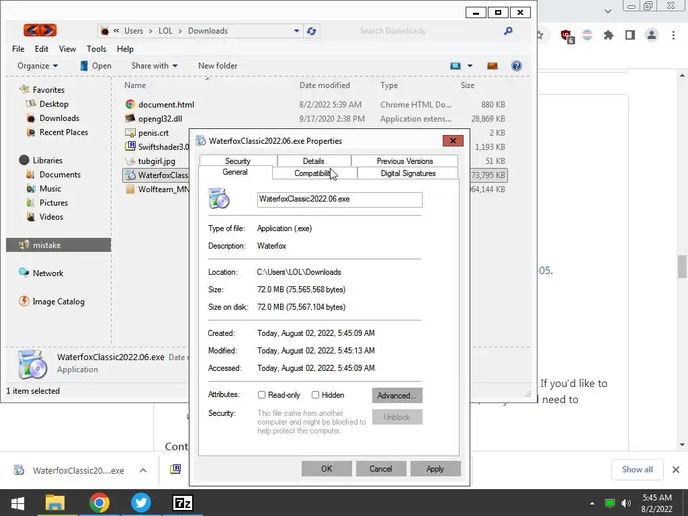Open Chrome from the taskbar
This screenshot has height=516, width=688.
point(99,503)
